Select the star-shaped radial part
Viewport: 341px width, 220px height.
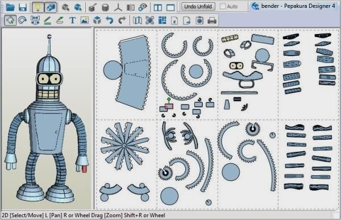point(124,146)
